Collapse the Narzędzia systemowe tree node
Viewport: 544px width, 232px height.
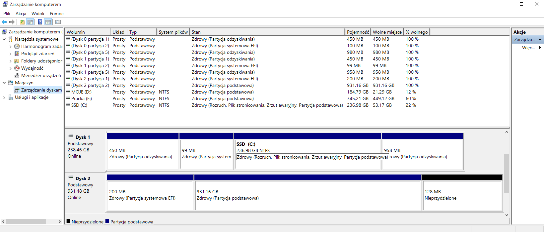coord(4,39)
